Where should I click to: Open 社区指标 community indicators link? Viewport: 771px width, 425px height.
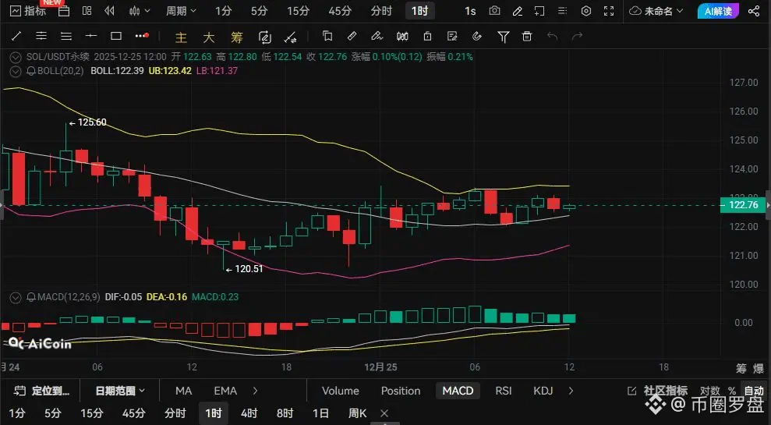tap(658, 391)
